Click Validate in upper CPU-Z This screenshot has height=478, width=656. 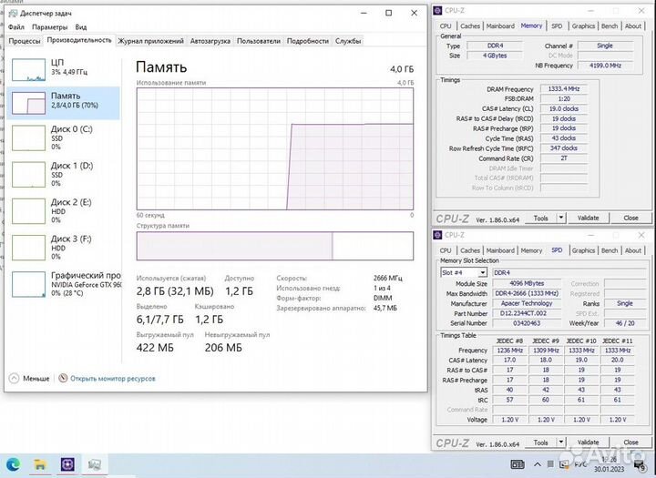coord(588,218)
